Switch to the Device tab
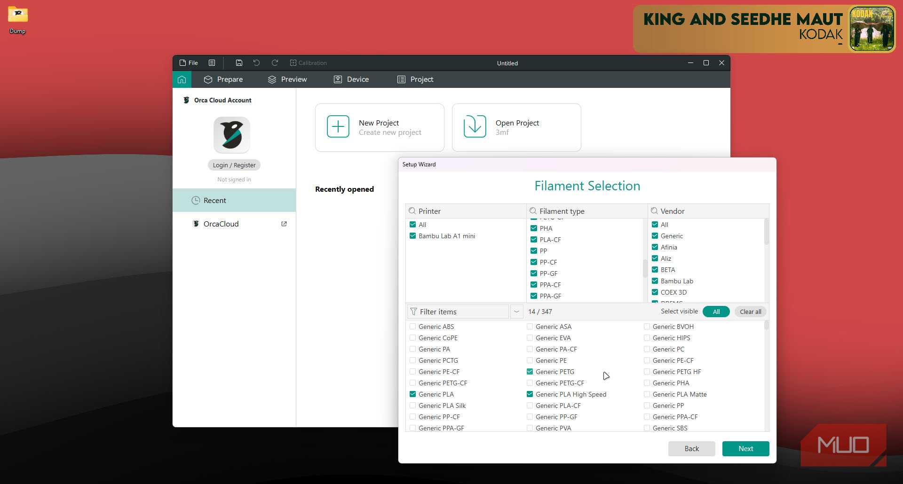The image size is (903, 484). pyautogui.click(x=351, y=79)
